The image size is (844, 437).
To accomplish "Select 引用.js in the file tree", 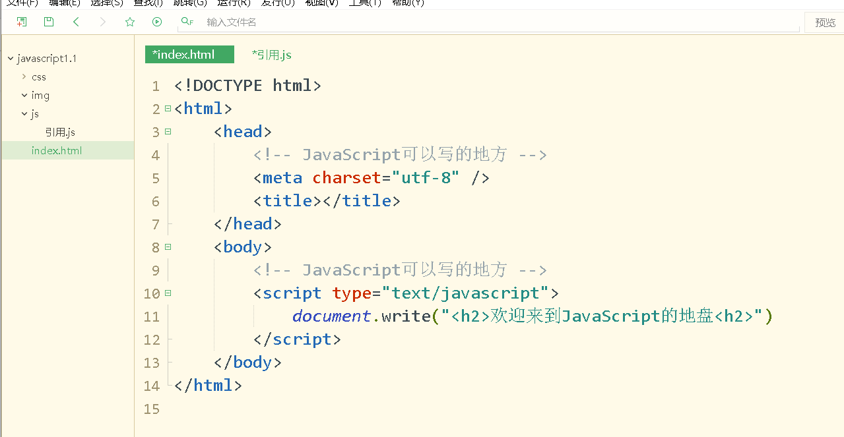I will pyautogui.click(x=60, y=132).
